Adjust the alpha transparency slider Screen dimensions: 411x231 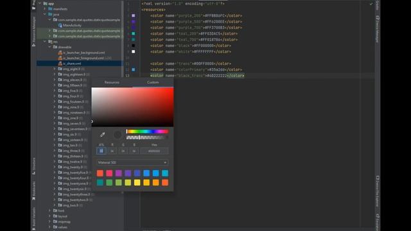[x=147, y=137]
